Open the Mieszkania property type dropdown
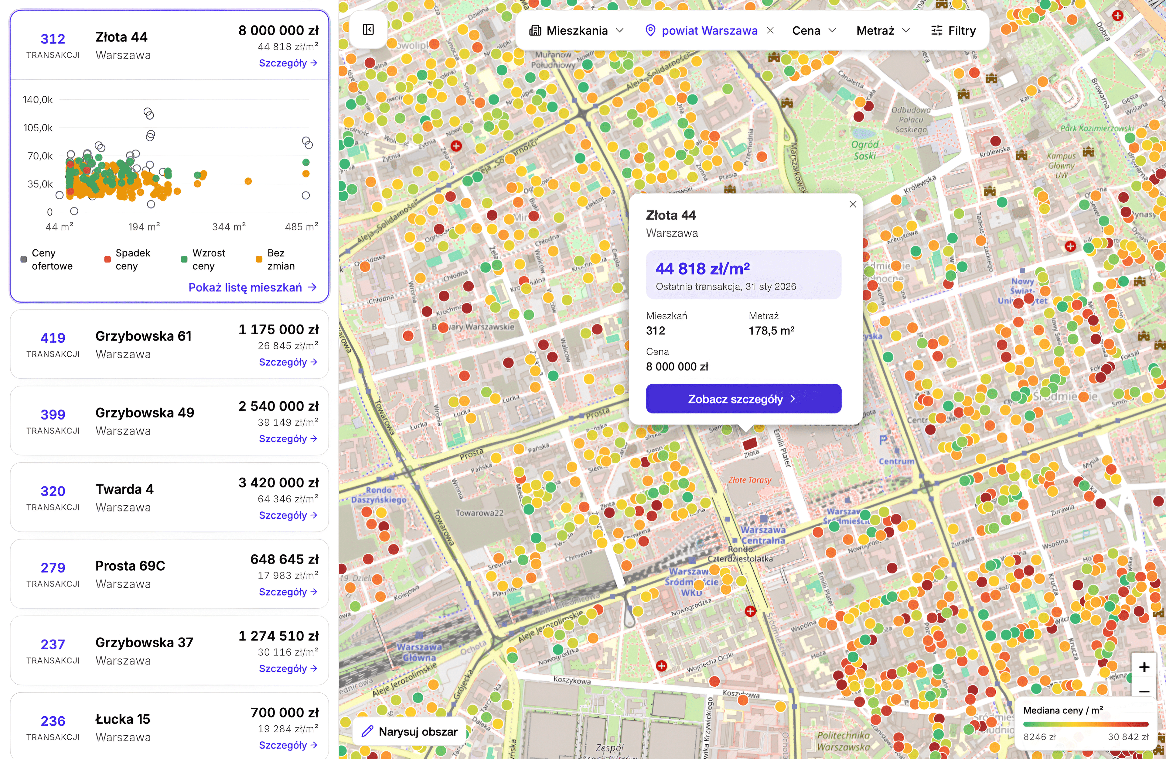 577,30
